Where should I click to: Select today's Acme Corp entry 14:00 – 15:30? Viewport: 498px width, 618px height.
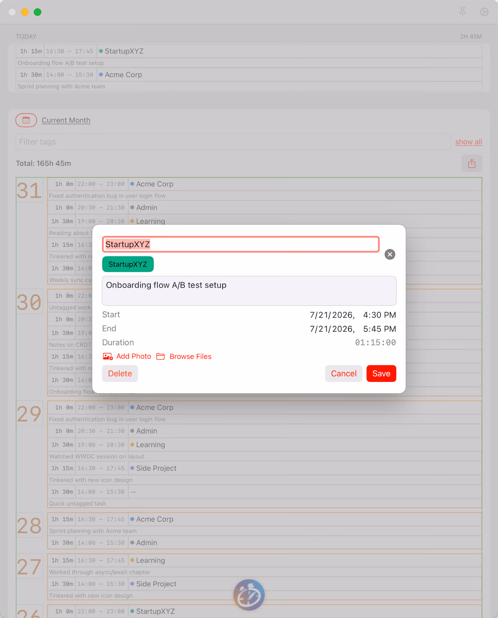pyautogui.click(x=249, y=75)
